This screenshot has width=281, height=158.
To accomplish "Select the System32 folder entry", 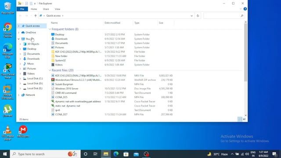I will click(x=61, y=61).
